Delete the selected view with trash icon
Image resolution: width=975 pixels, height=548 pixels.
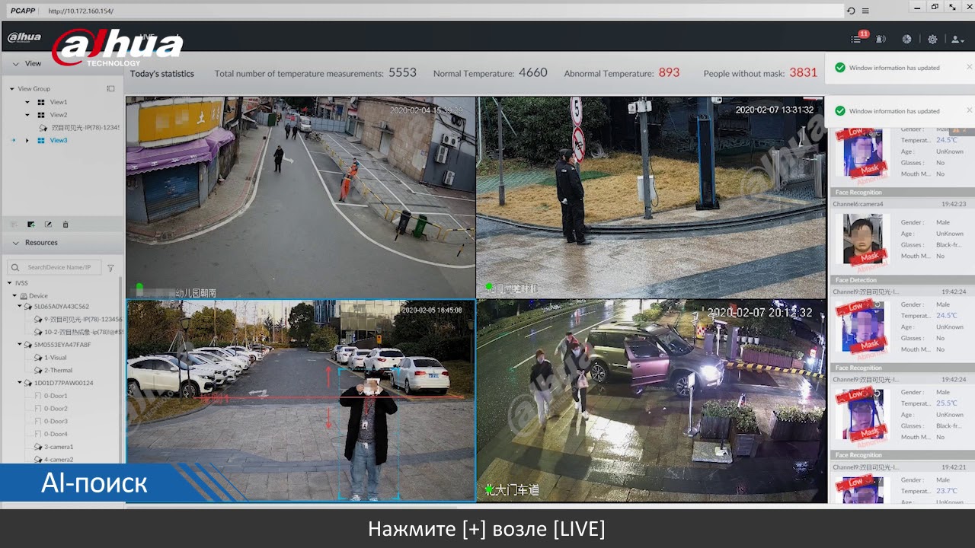66,225
